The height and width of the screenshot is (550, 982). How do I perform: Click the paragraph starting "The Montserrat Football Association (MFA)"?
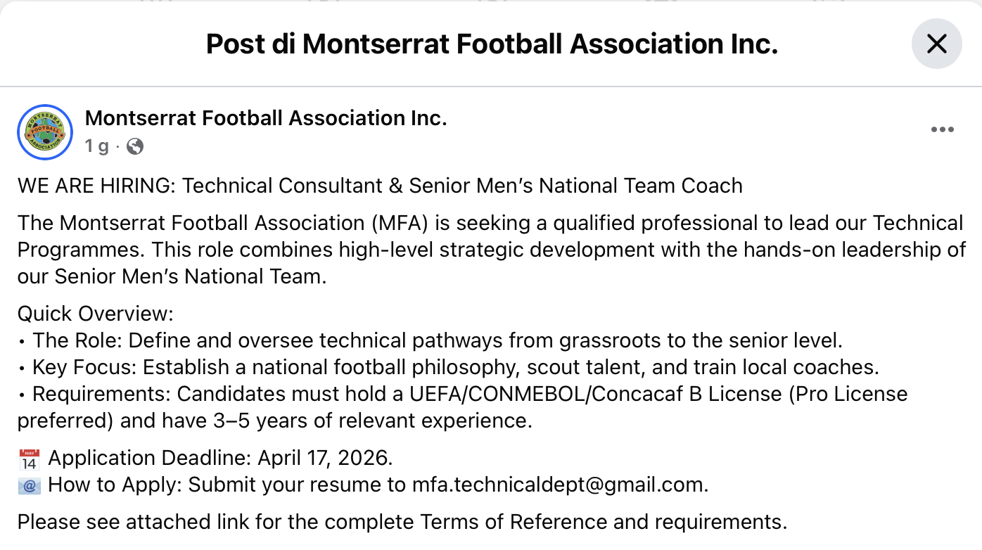point(490,250)
